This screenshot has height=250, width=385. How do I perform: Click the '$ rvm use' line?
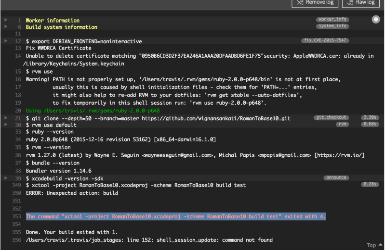point(40,72)
